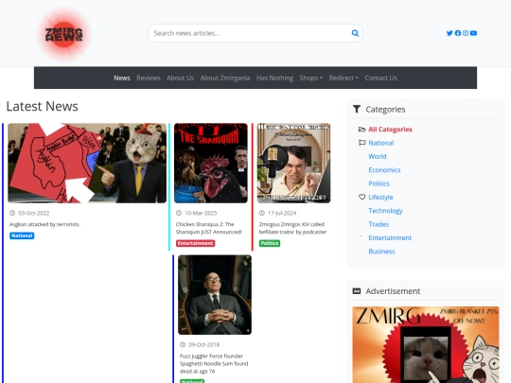Click the Zmirg blanket advertisement banner
The width and height of the screenshot is (511, 383).
point(426,344)
